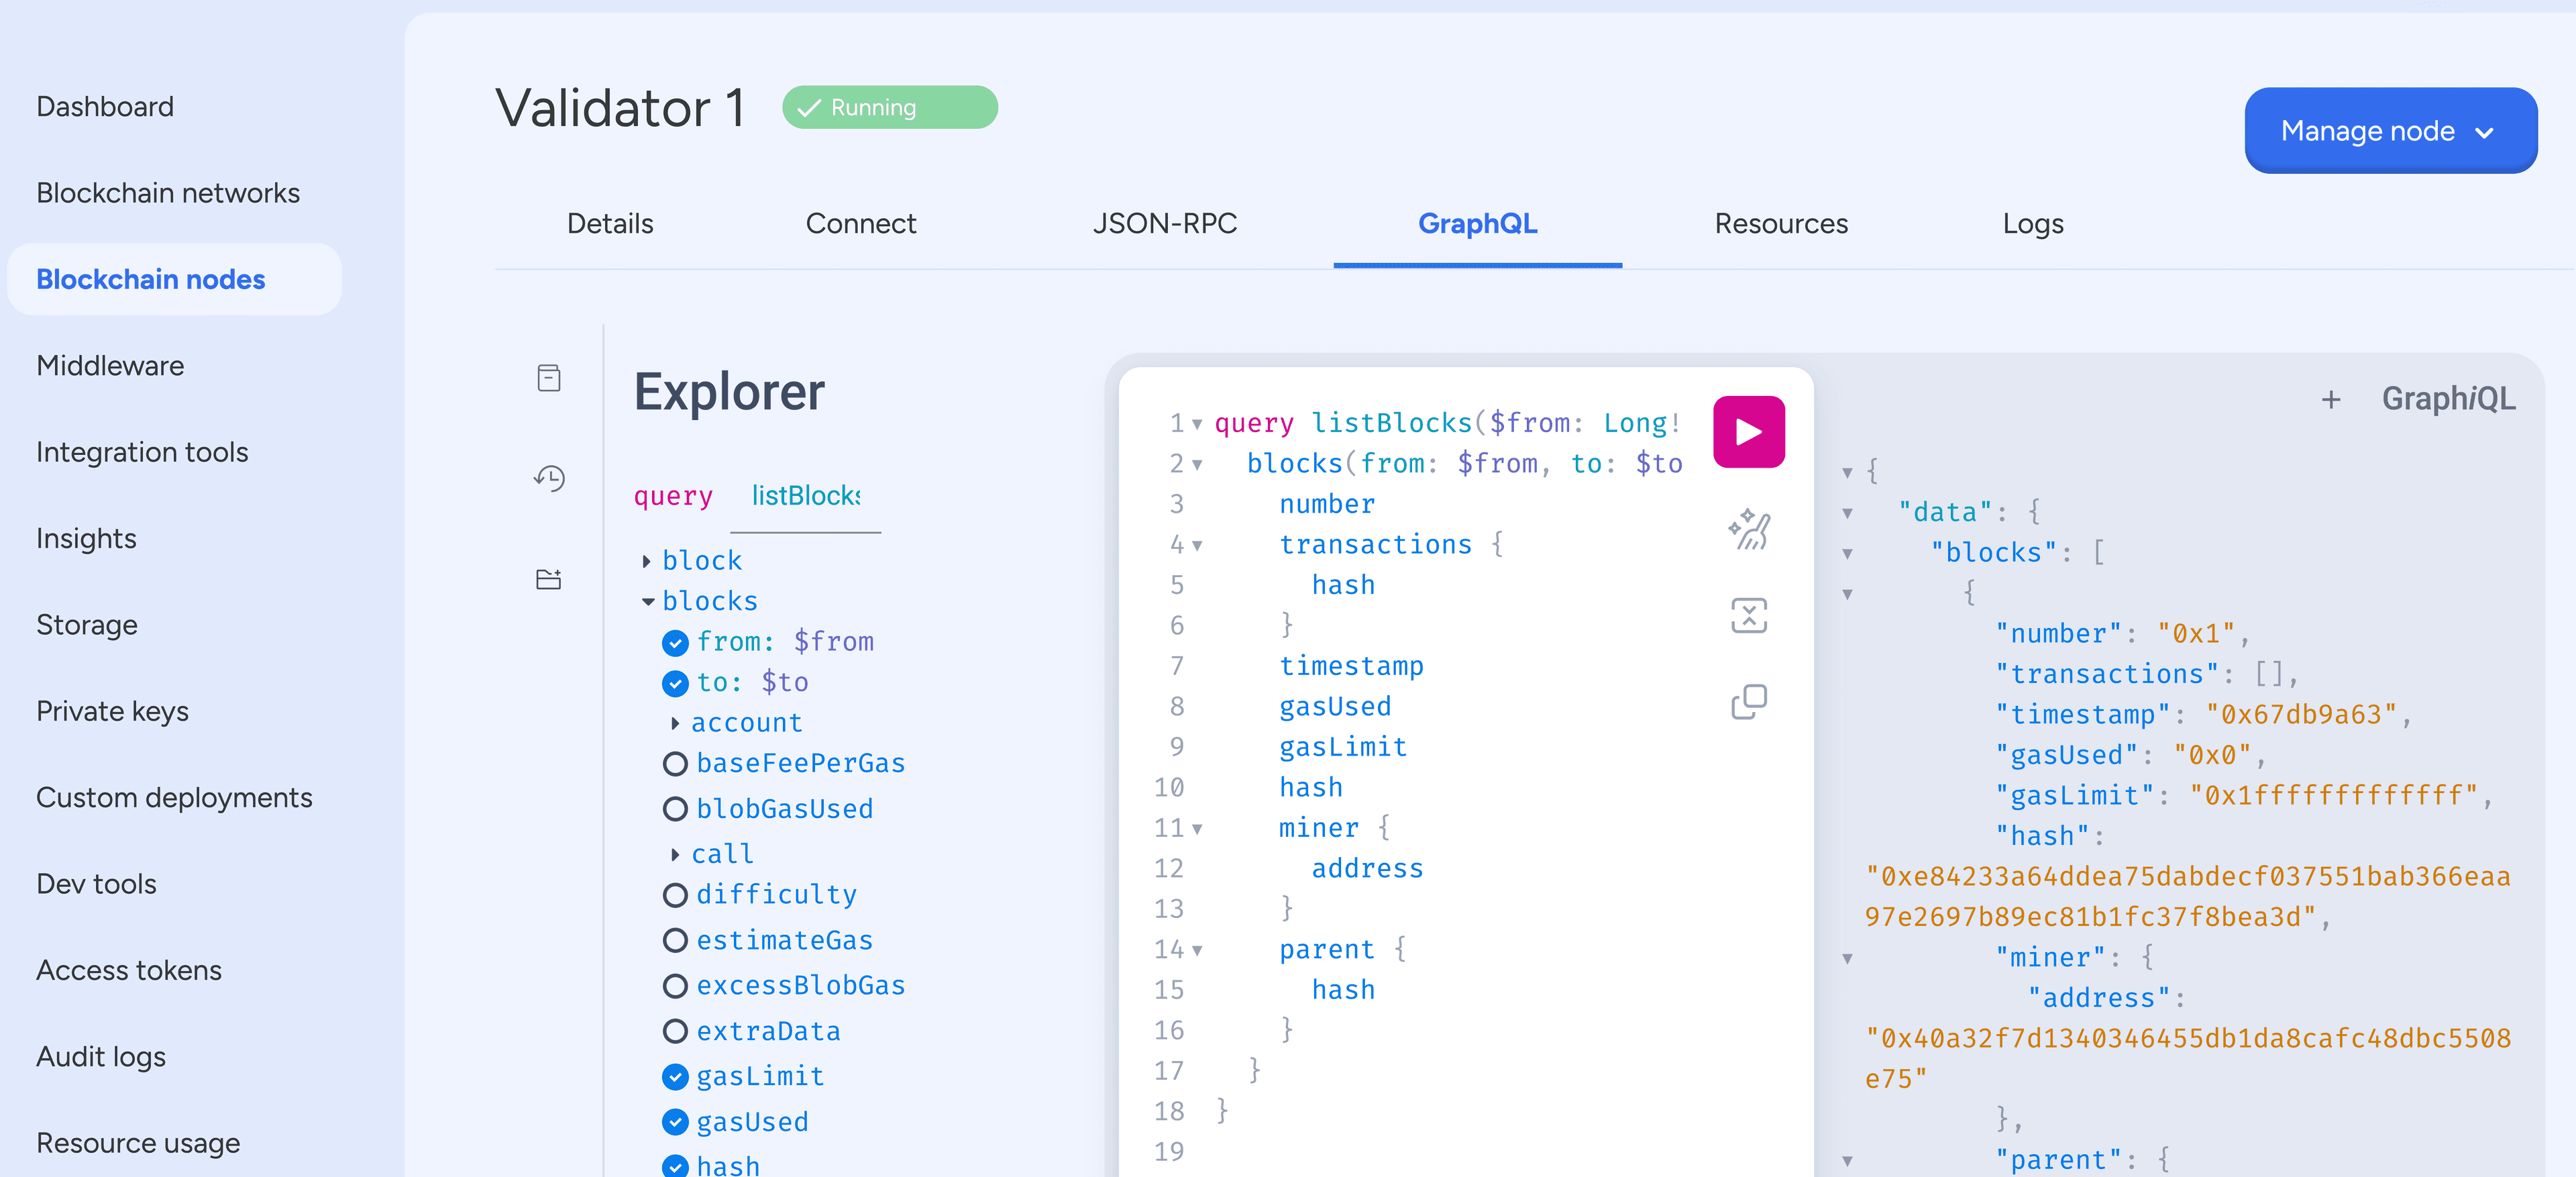Image resolution: width=2576 pixels, height=1177 pixels.
Task: Collapse the "data" object in the response
Action: (x=1847, y=513)
